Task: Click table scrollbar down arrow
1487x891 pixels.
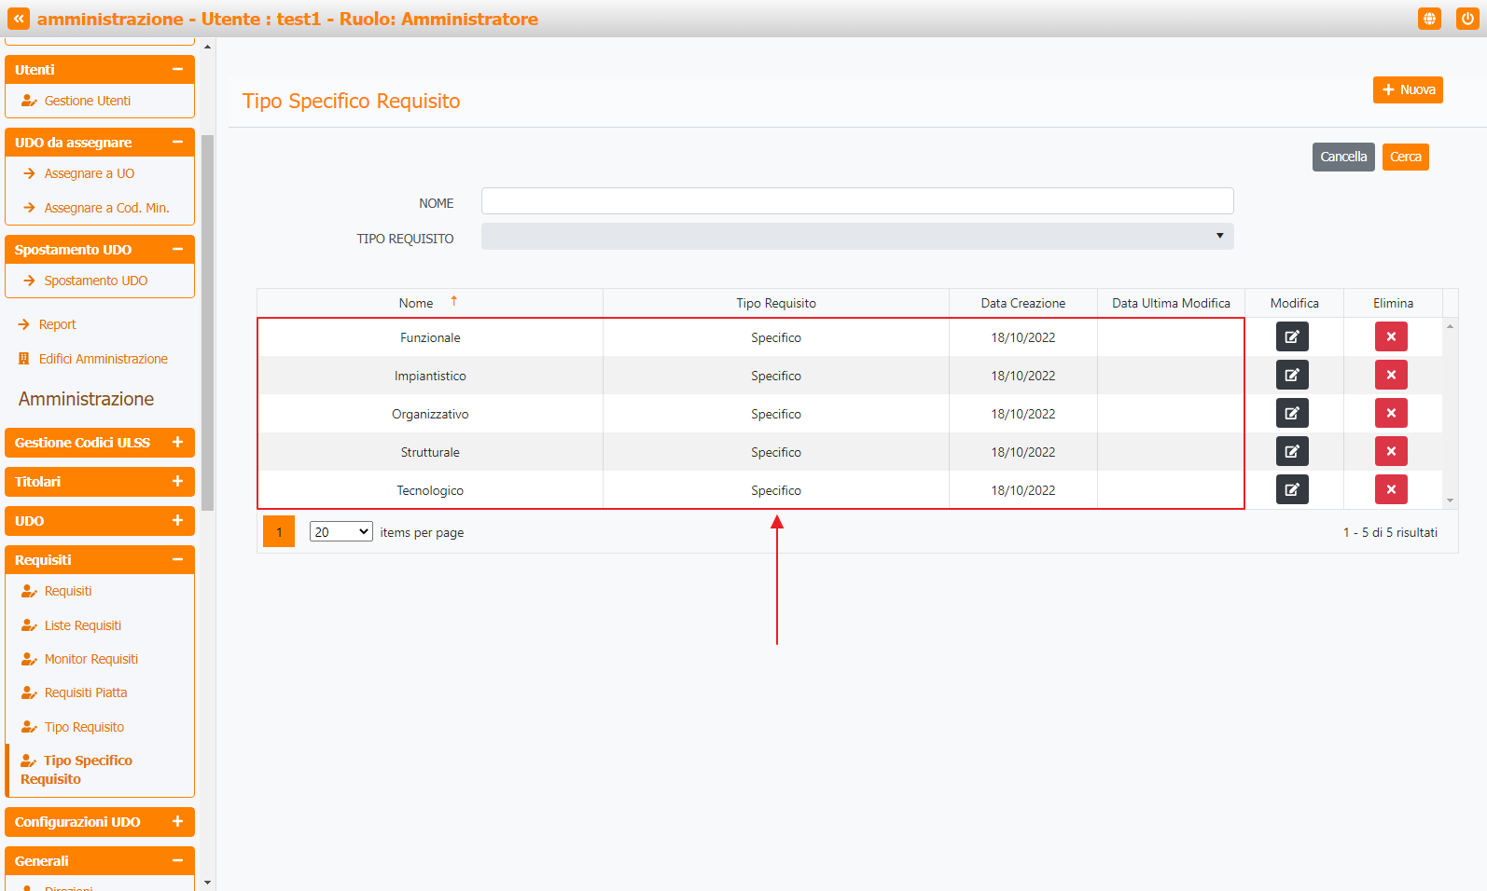Action: [x=1450, y=501]
